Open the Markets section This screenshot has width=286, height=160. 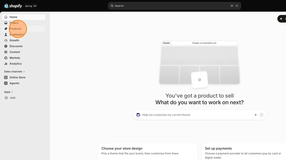pos(24,58)
